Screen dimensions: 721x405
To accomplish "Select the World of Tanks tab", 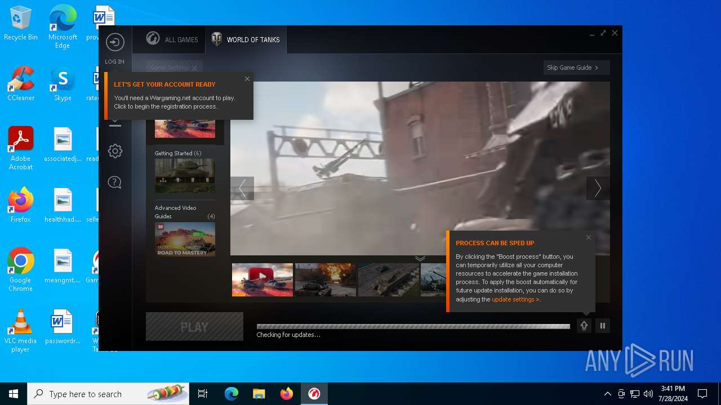I will click(x=246, y=39).
